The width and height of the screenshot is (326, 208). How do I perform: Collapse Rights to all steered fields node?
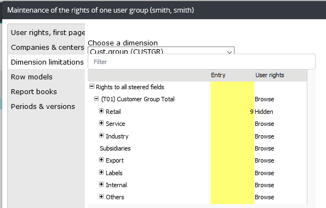pos(91,86)
